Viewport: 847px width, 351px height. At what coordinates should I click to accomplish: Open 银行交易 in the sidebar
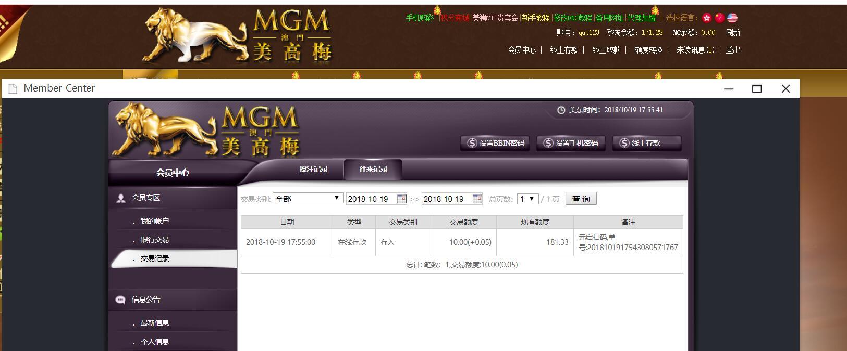(154, 240)
